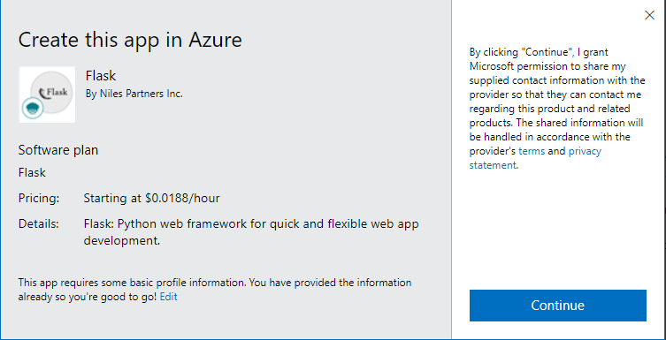
Task: Open the provider's terms link
Action: point(532,151)
